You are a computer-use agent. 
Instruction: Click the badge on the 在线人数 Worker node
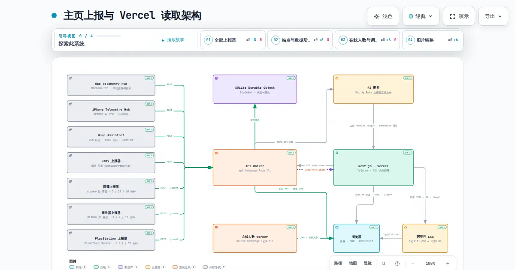pos(291,227)
